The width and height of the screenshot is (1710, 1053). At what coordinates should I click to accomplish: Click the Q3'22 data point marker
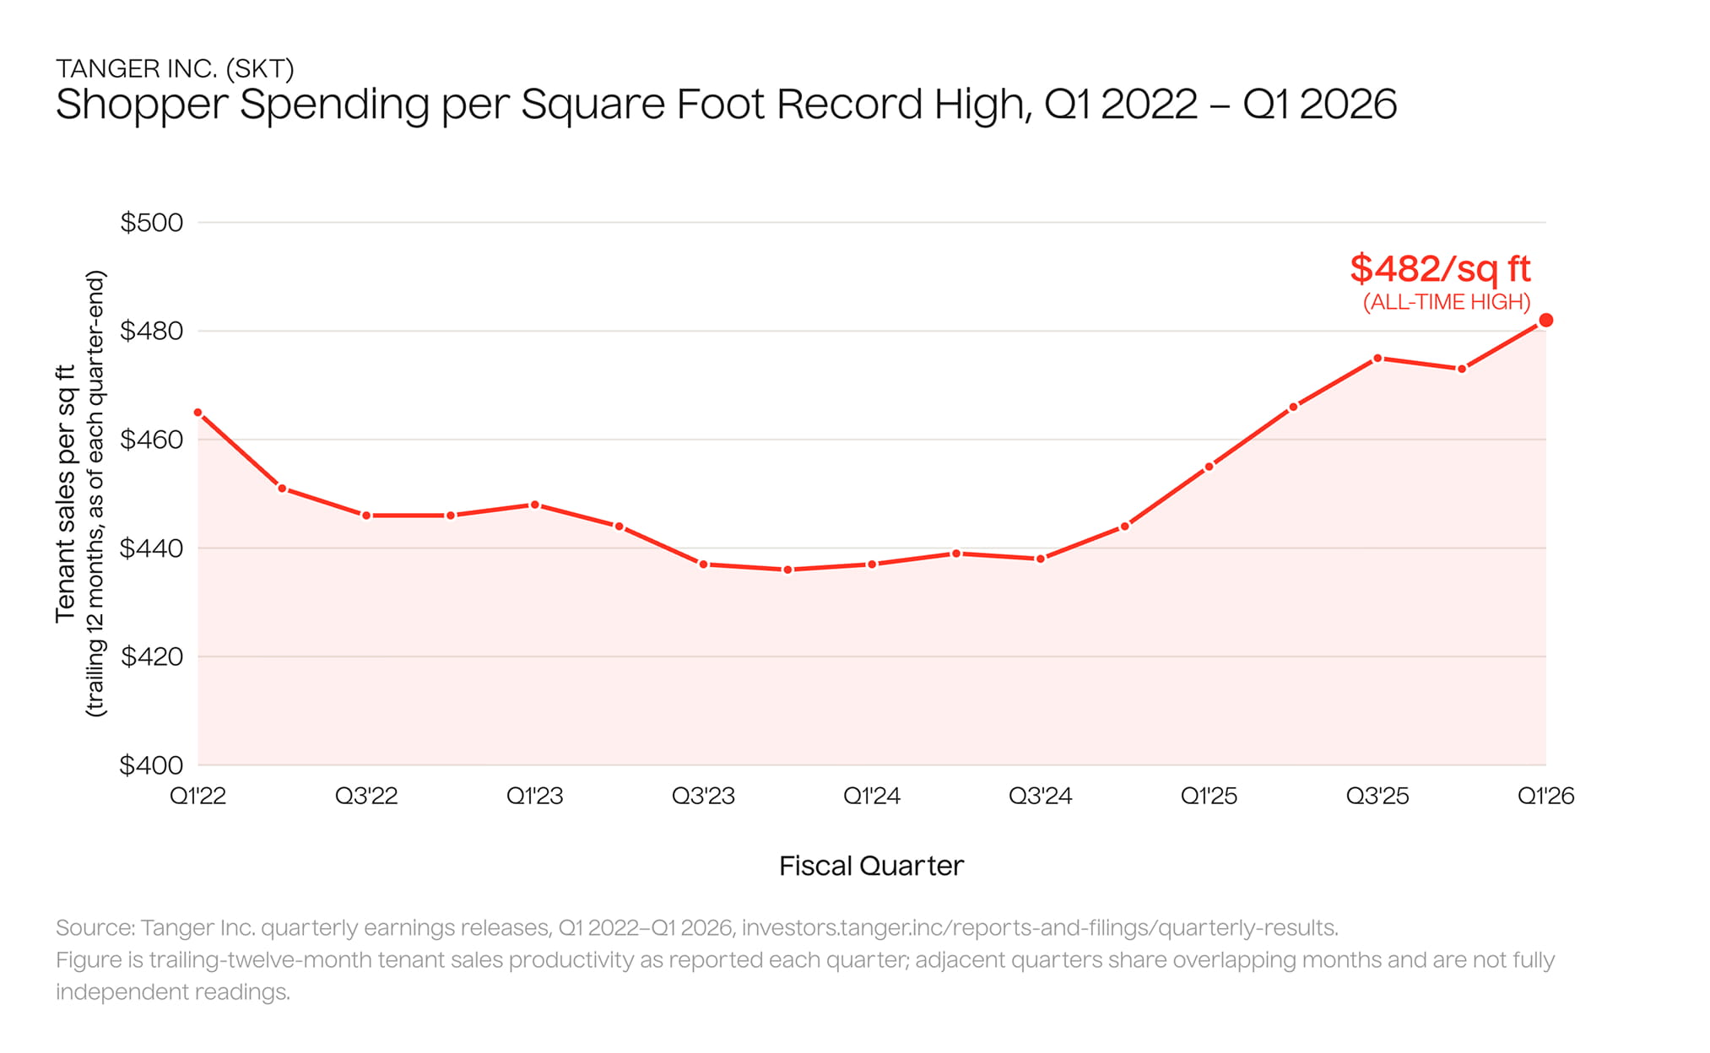366,516
